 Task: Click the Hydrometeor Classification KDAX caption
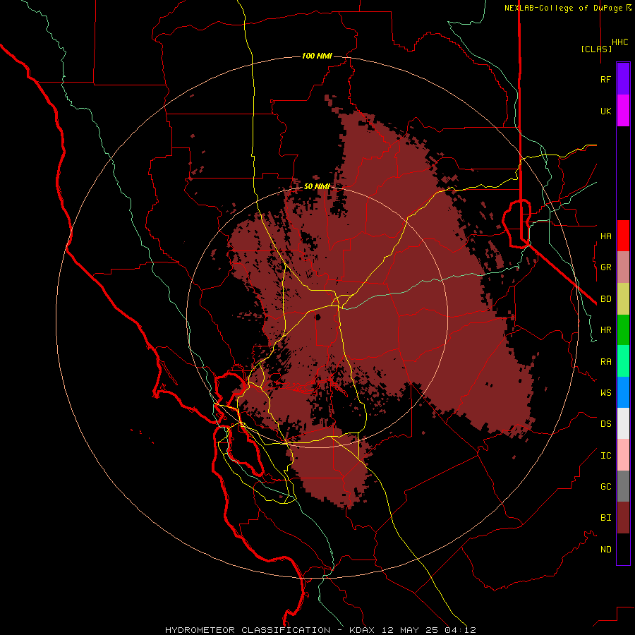tap(320, 630)
